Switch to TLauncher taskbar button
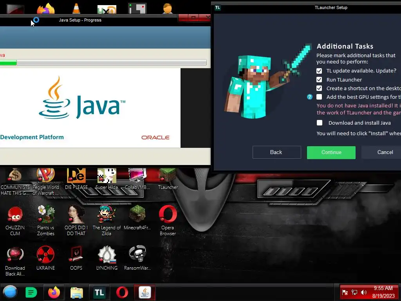 tap(99, 292)
